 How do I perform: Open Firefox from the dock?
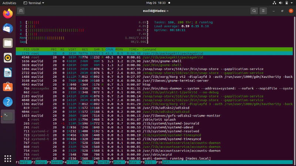8,14
